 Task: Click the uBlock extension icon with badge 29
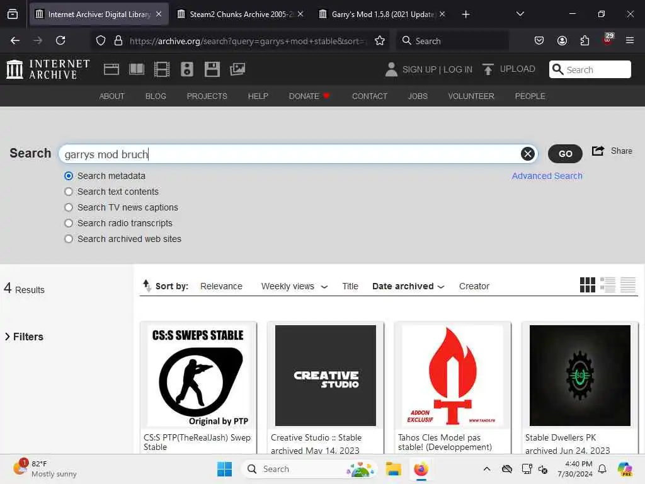point(608,40)
